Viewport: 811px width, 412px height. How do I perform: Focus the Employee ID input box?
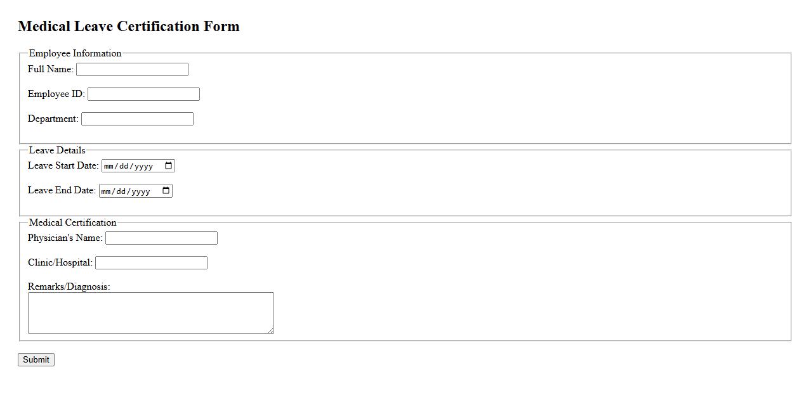143,94
